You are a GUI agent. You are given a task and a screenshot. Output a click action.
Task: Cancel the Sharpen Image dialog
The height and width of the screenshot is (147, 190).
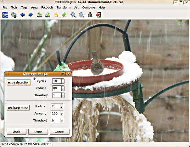[x=59, y=132]
